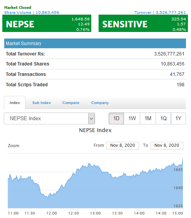Click the 10,863,456 value in Market Summary

click(x=173, y=64)
